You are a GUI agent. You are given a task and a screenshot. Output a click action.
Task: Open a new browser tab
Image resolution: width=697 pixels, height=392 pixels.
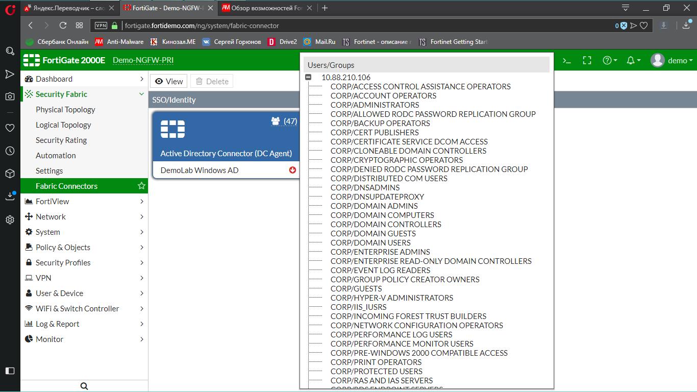(325, 8)
